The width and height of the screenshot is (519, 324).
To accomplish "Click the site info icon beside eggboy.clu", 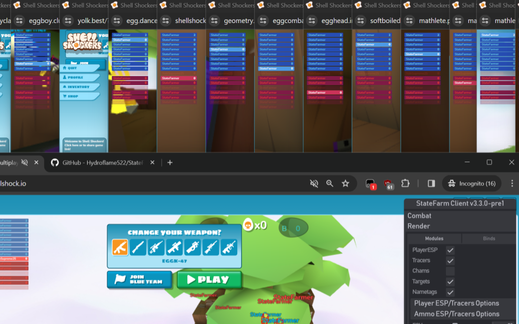I will 19,21.
